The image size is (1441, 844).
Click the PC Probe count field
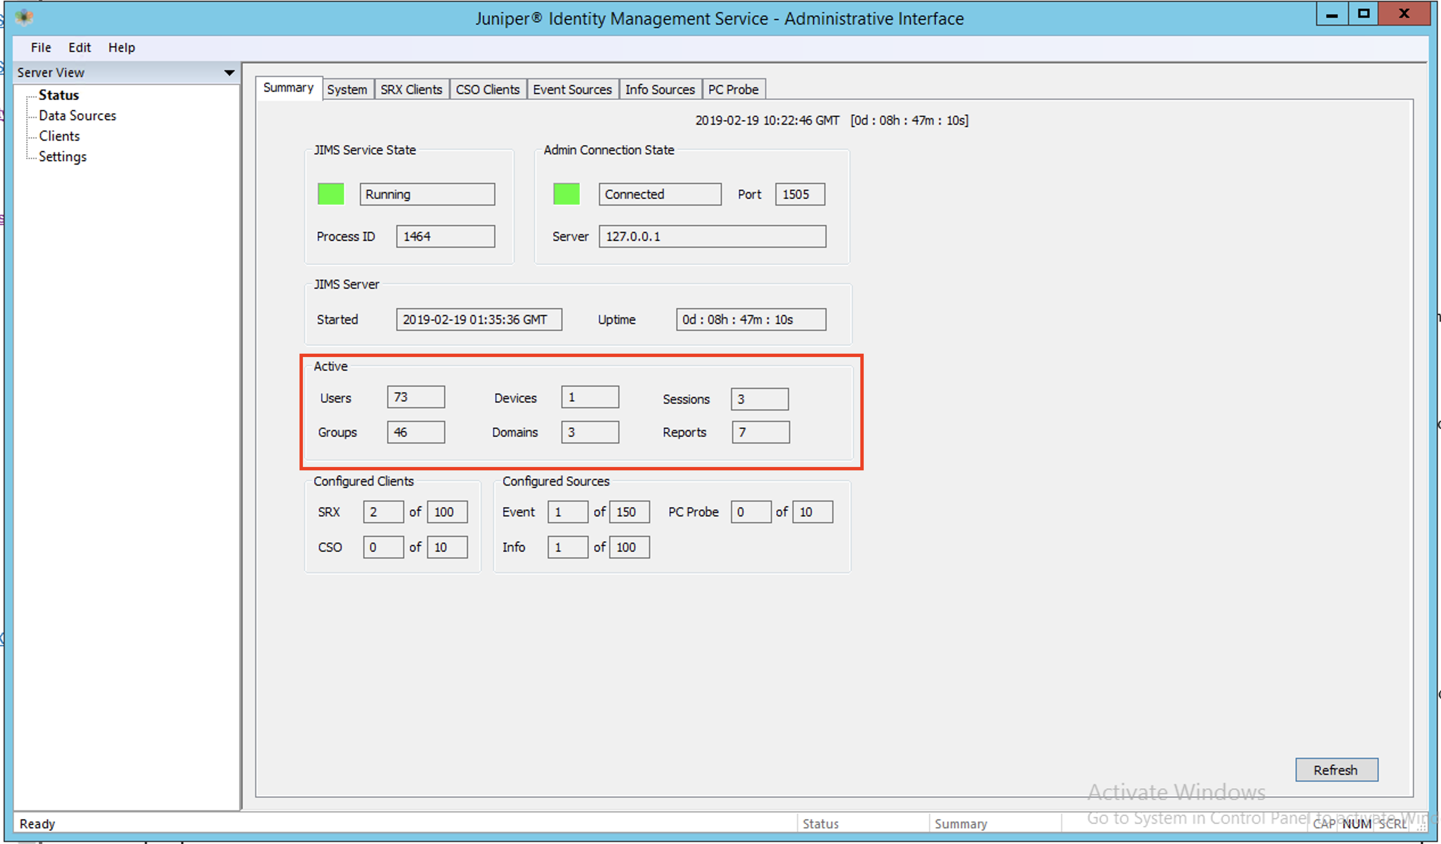coord(752,512)
